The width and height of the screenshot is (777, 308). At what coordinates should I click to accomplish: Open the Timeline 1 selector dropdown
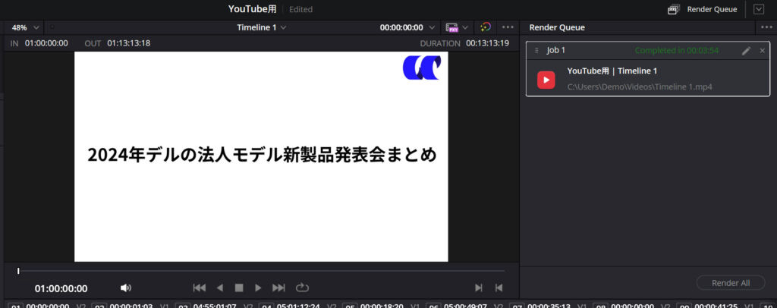point(261,27)
